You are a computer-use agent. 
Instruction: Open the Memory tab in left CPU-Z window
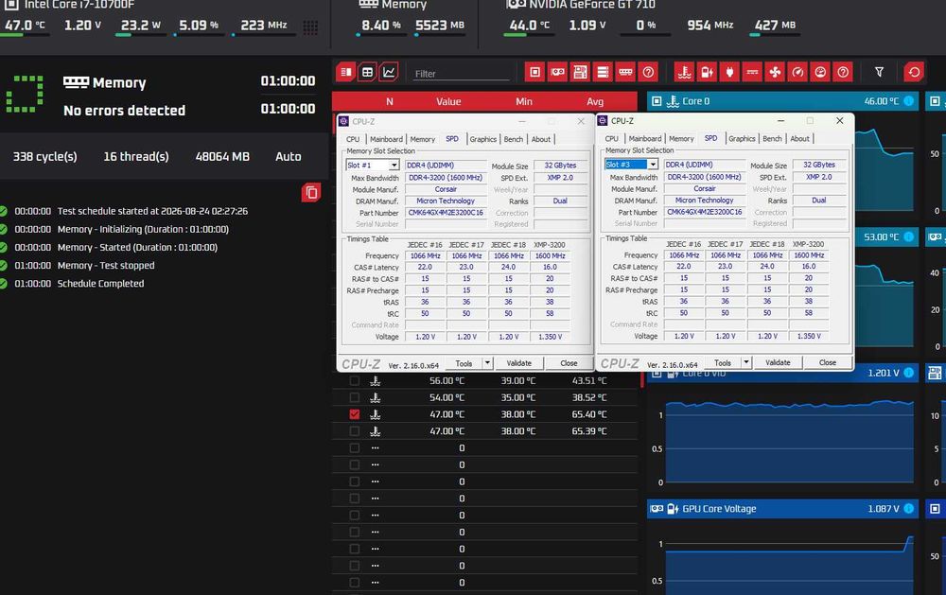click(x=422, y=139)
